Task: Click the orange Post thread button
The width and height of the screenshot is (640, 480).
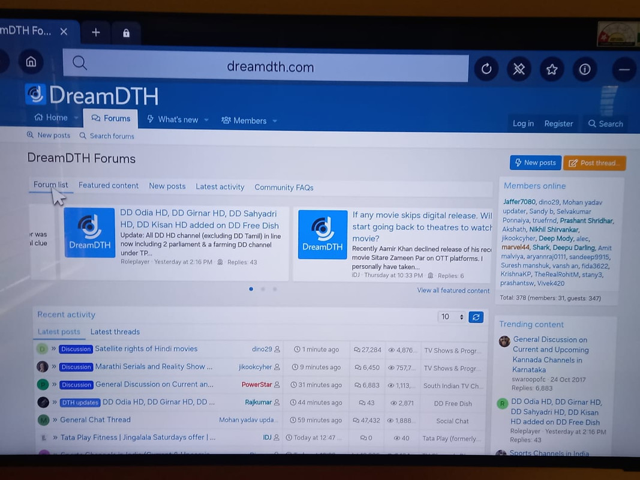Action: point(594,163)
